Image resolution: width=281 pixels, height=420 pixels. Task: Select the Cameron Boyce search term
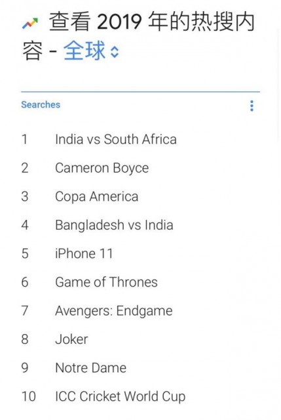pos(102,168)
